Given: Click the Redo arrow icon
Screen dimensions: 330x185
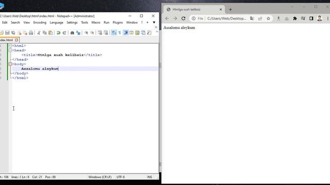Looking at the screenshot, I should [x=64, y=33].
